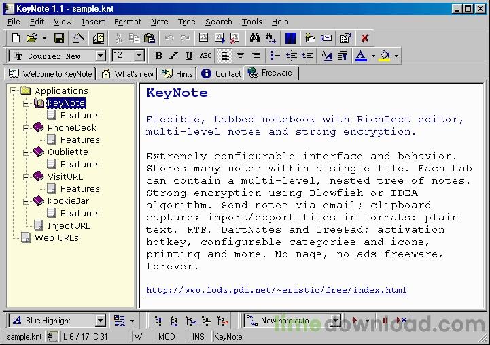Click the font color A icon

click(361, 56)
